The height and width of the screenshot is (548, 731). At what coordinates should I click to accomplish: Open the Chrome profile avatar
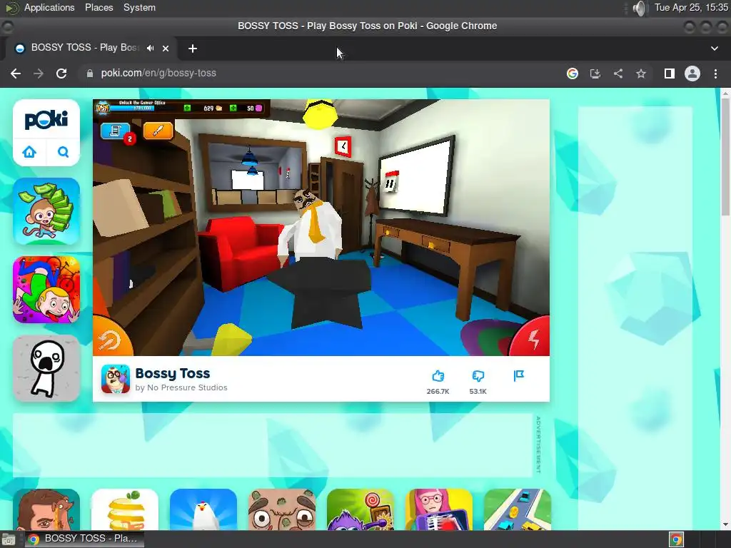(692, 73)
